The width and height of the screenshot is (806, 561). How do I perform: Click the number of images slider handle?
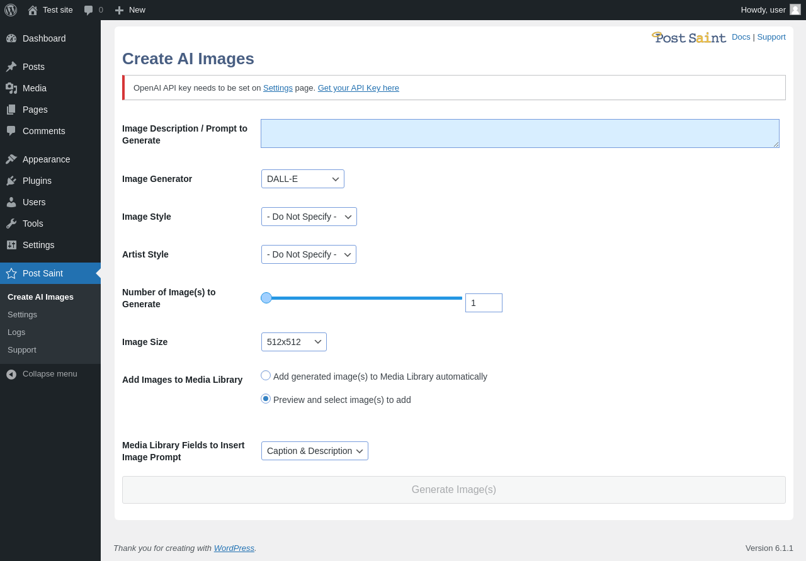click(266, 298)
